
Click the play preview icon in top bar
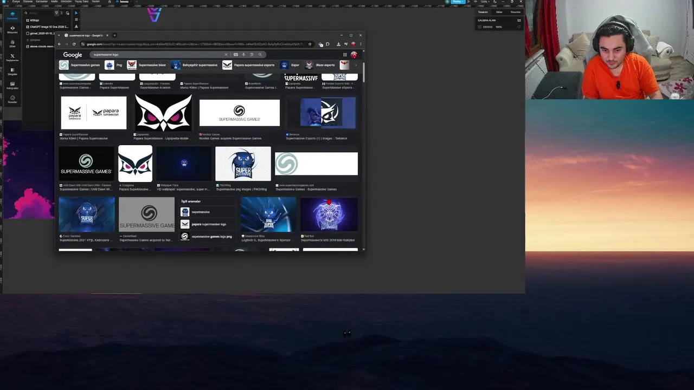click(468, 2)
